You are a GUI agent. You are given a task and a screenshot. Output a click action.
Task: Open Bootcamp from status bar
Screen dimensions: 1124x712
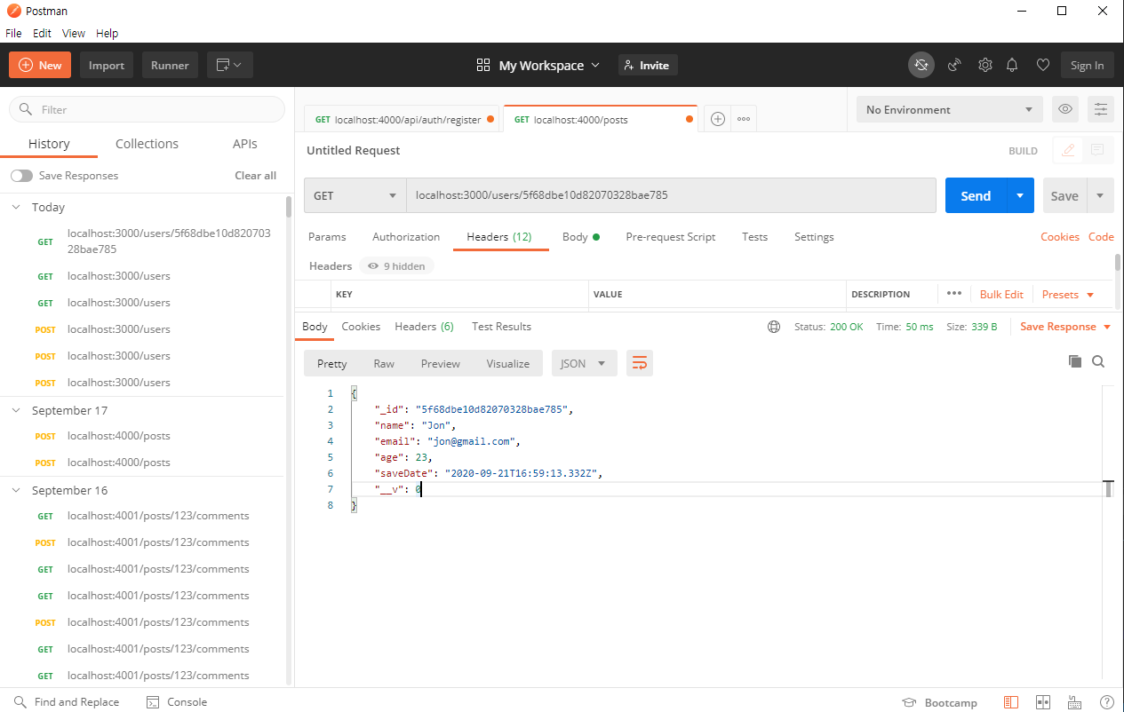point(939,702)
